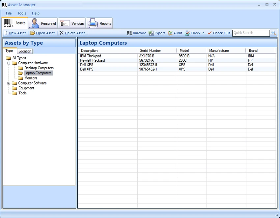This screenshot has width=280, height=218.
Task: Sort by the Brand column header
Action: [261, 50]
